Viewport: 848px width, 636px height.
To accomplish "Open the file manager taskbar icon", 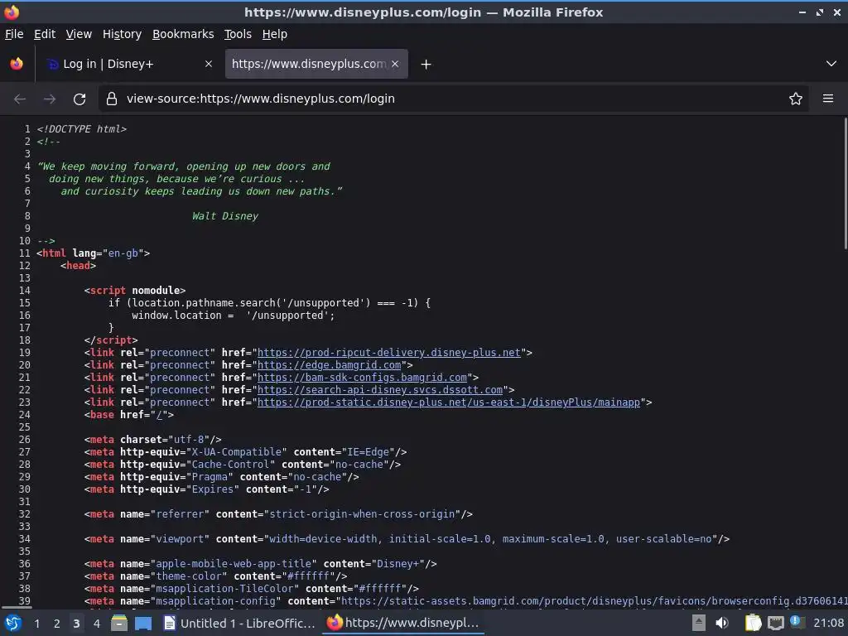I will [x=119, y=623].
